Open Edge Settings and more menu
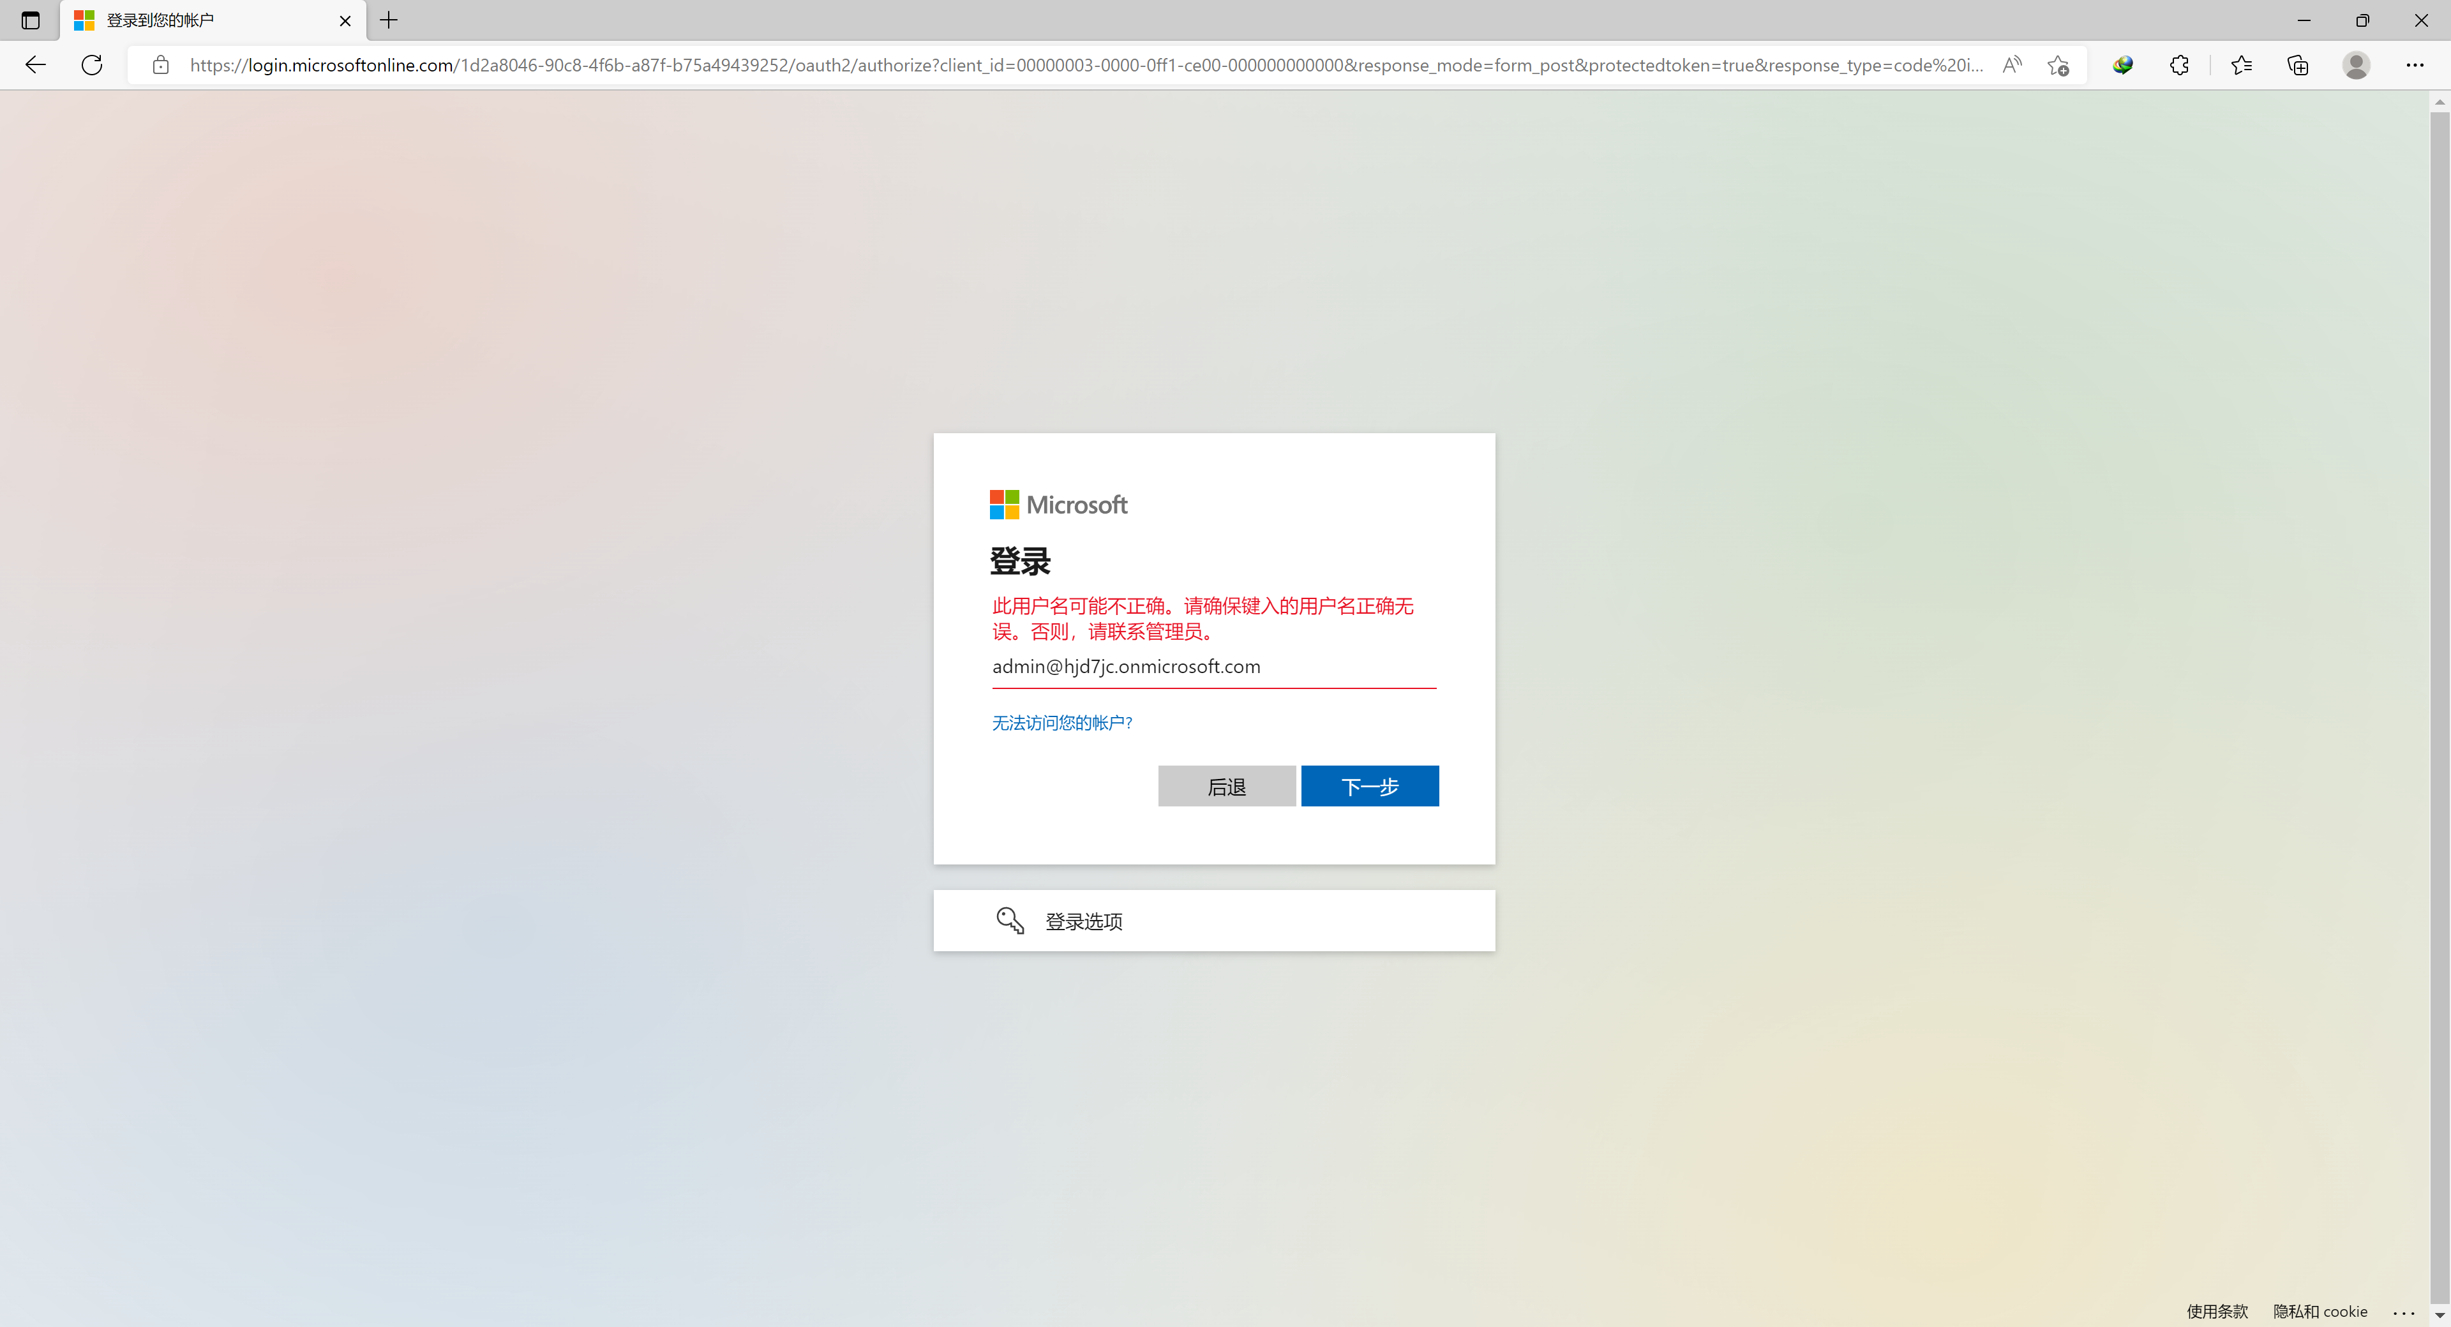Image resolution: width=2451 pixels, height=1327 pixels. click(x=2414, y=64)
